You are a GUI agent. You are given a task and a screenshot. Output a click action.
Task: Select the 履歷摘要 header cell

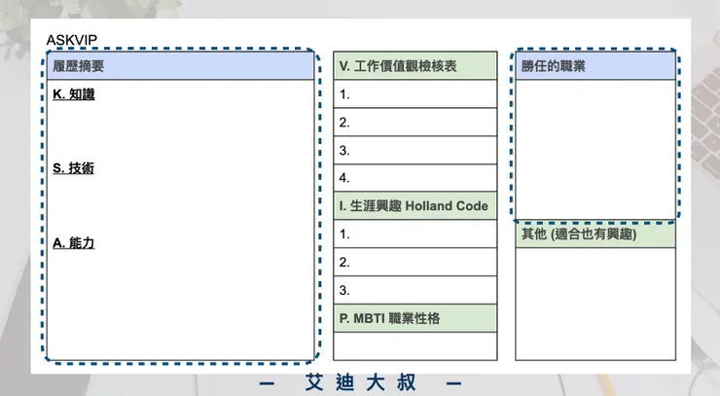[x=180, y=66]
